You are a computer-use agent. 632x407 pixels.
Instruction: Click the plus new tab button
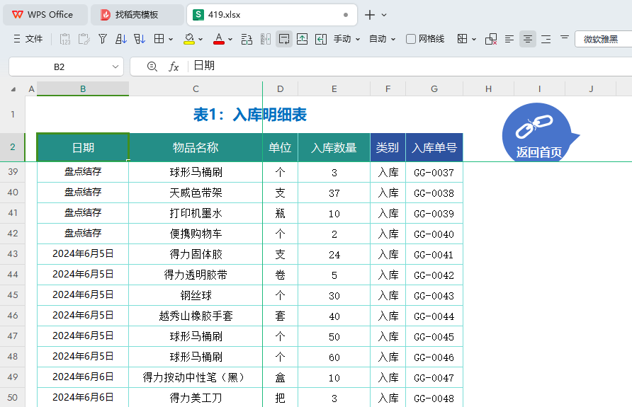(369, 15)
